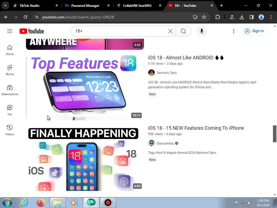The image size is (277, 208).
Task: Open iDeviceHelp channel avatar
Action: click(x=151, y=143)
